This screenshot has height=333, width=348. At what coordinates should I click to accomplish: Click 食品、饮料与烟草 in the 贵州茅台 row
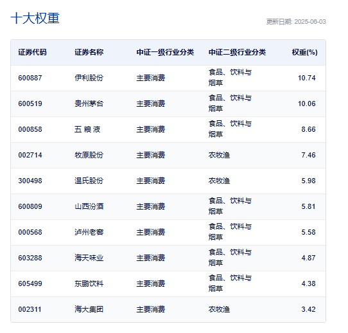coord(230,104)
